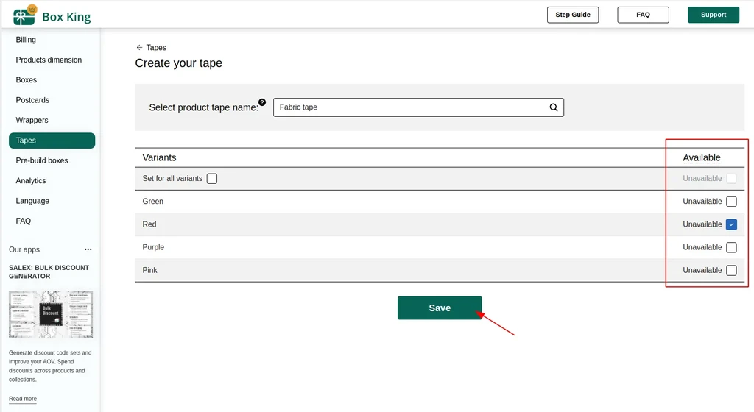Mark Green variant as unavailable
The image size is (754, 412).
click(731, 201)
